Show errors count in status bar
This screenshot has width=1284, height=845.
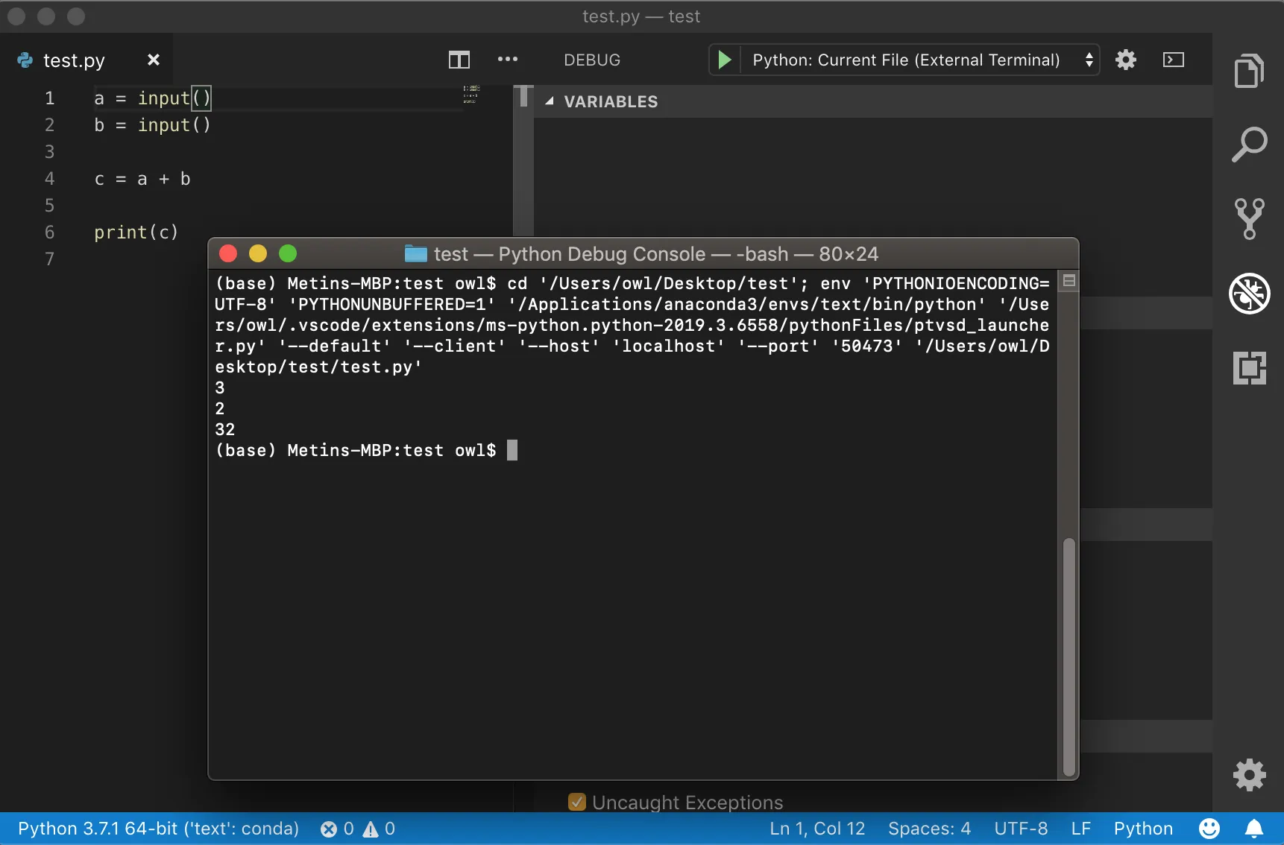[337, 829]
